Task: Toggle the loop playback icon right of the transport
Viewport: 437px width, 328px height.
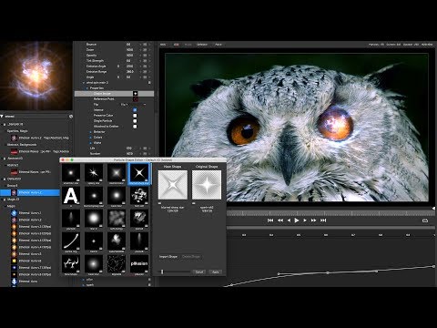Action: pos(425,220)
